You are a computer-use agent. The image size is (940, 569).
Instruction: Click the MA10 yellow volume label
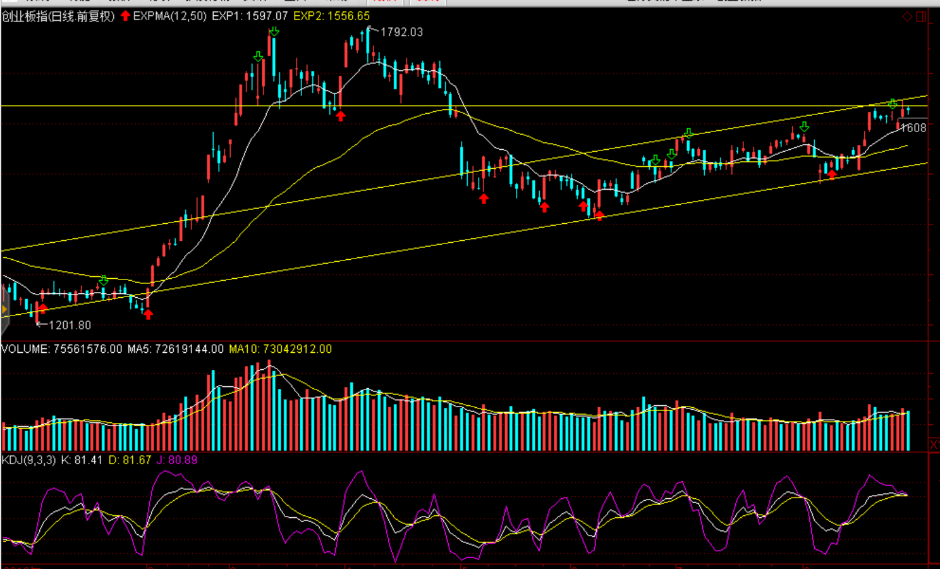click(280, 349)
